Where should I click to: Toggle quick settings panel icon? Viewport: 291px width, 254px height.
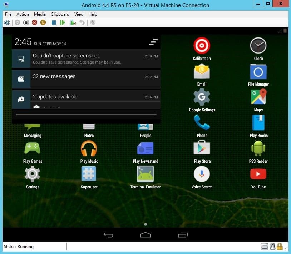point(153,42)
